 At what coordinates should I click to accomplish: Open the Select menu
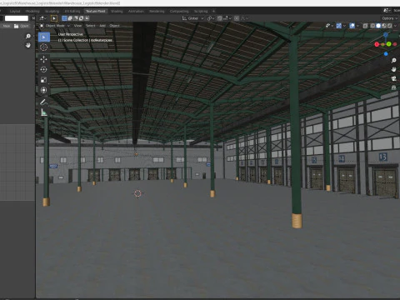pyautogui.click(x=90, y=26)
